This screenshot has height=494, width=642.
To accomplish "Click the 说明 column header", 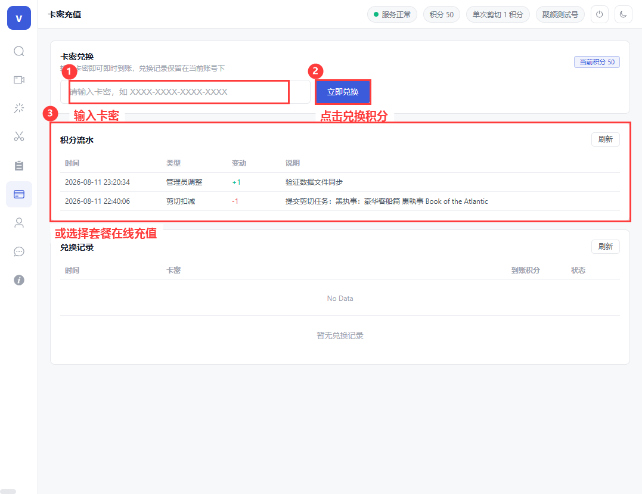I will pyautogui.click(x=292, y=163).
